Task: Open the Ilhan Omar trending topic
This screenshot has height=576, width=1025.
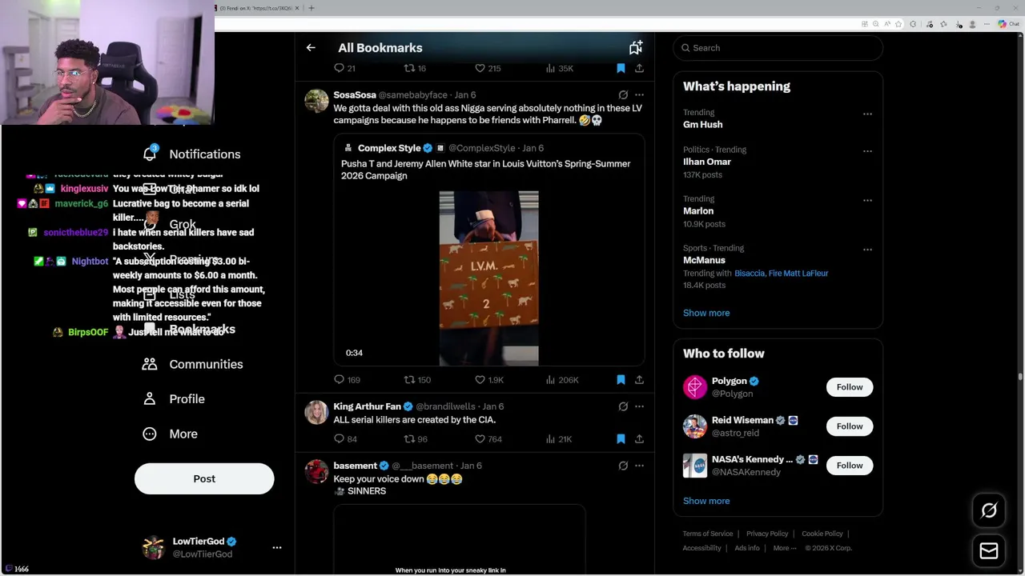Action: coord(707,162)
